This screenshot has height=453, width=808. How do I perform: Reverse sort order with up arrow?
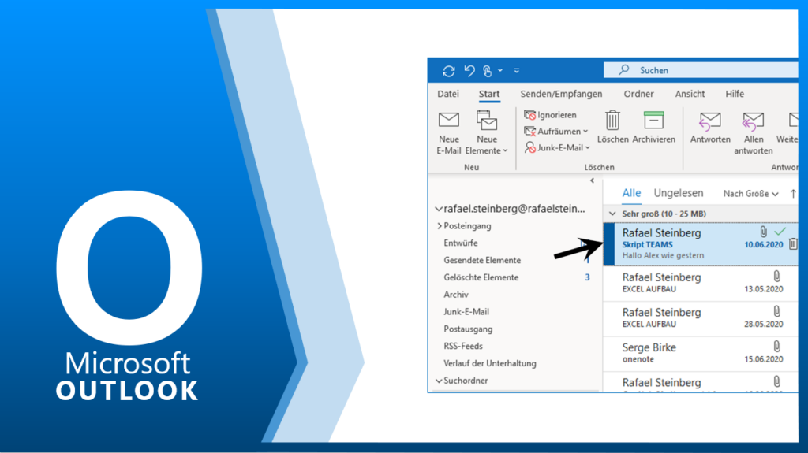[793, 194]
